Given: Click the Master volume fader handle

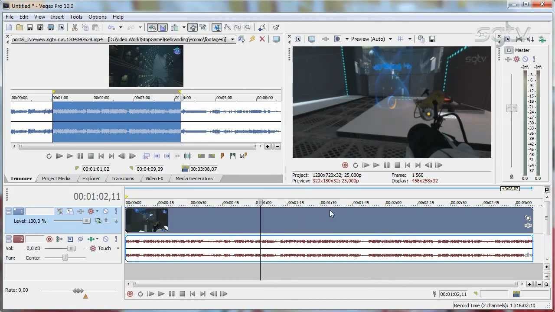Looking at the screenshot, I should [x=512, y=108].
